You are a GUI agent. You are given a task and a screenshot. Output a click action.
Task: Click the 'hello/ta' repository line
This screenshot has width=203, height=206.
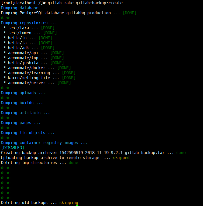pyautogui.click(x=28, y=43)
